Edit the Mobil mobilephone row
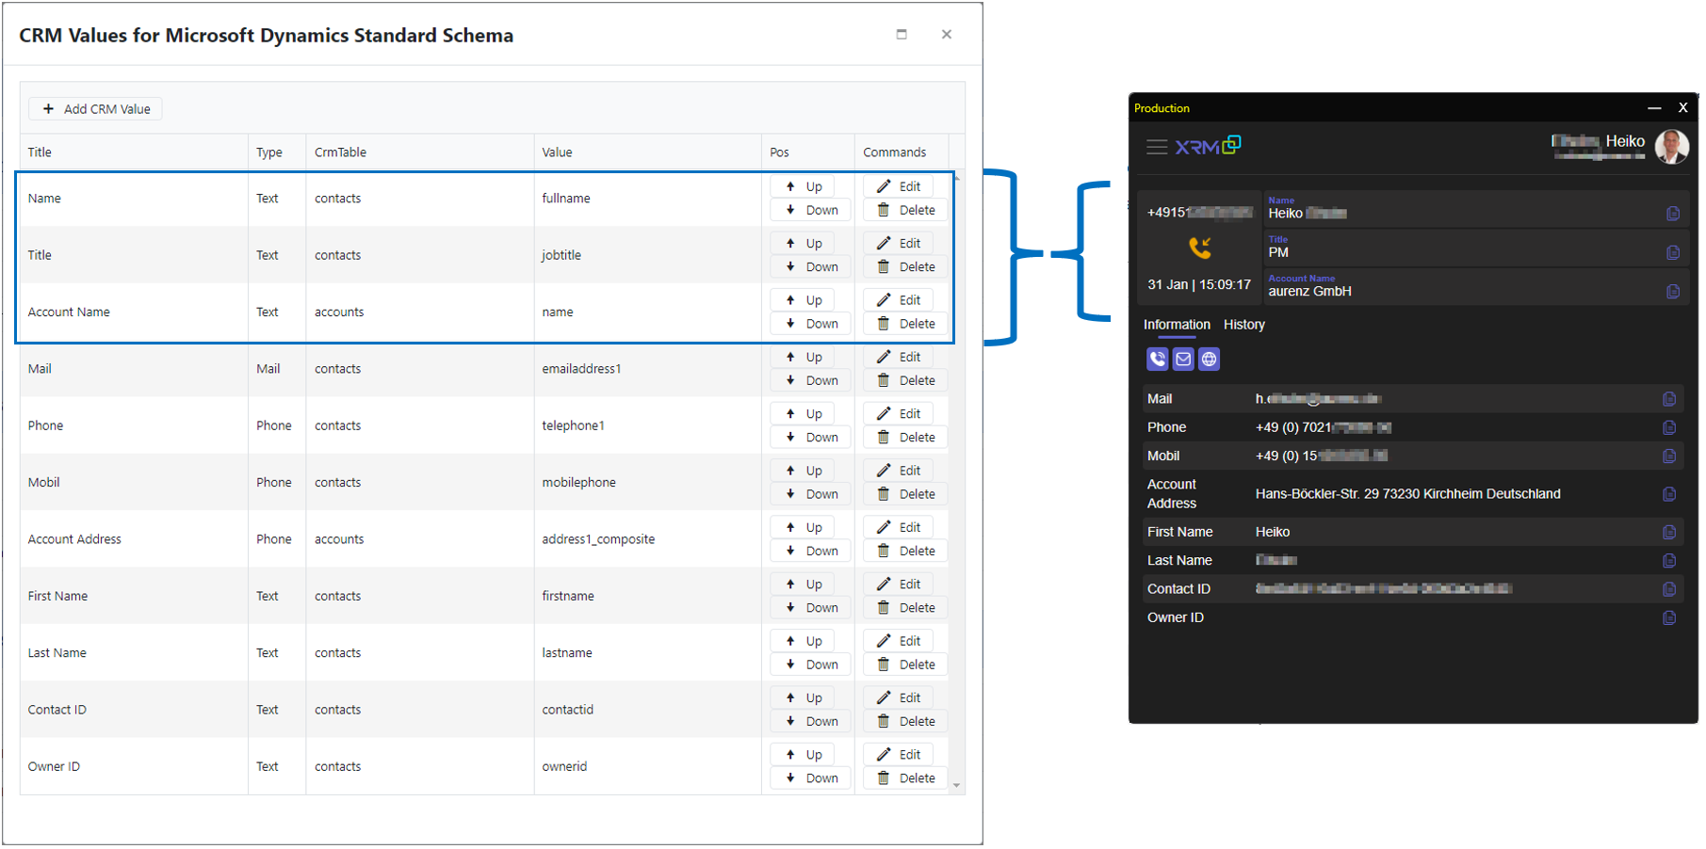 coord(899,471)
